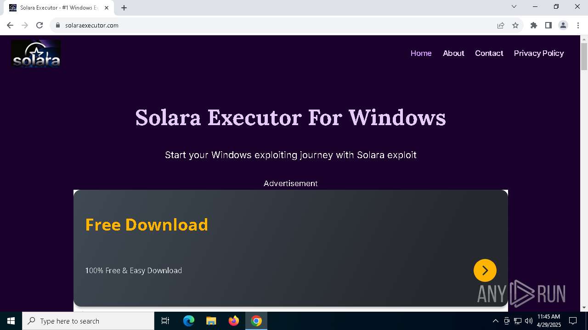Open the notification center icon
588x330 pixels.
[x=573, y=321]
